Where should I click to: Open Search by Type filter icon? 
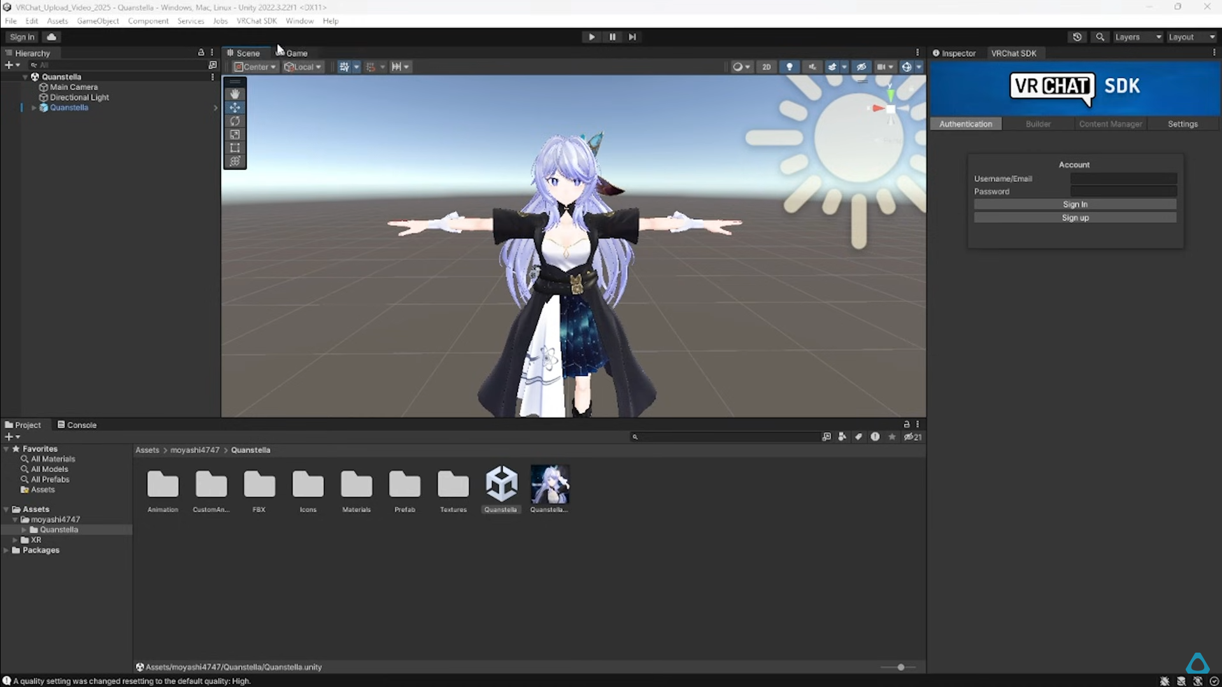click(x=842, y=437)
